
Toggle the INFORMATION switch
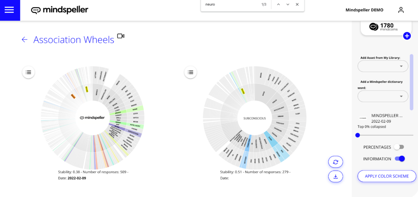point(400,159)
